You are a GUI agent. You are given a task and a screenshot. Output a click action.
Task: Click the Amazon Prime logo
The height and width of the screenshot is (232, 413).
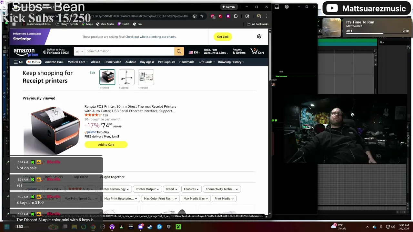click(x=26, y=52)
